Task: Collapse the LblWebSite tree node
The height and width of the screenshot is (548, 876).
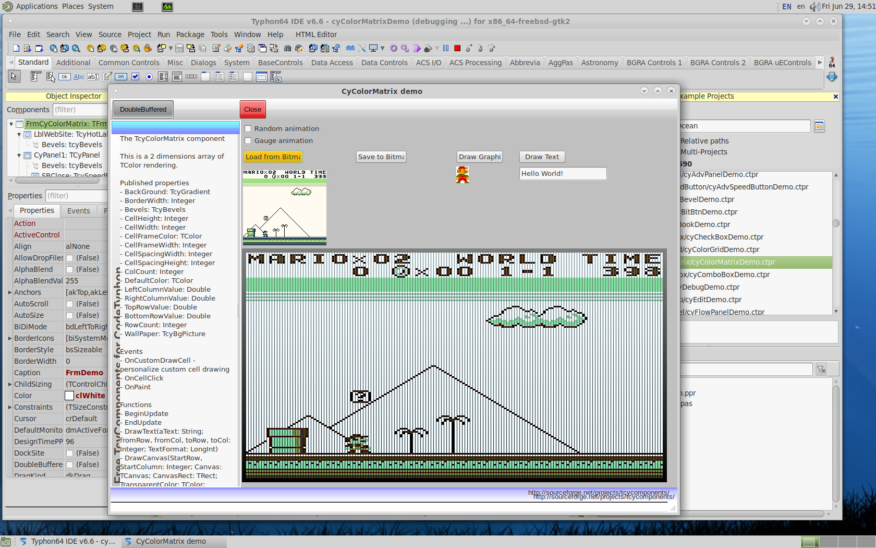Action: pos(19,134)
